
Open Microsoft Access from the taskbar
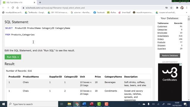(92, 104)
